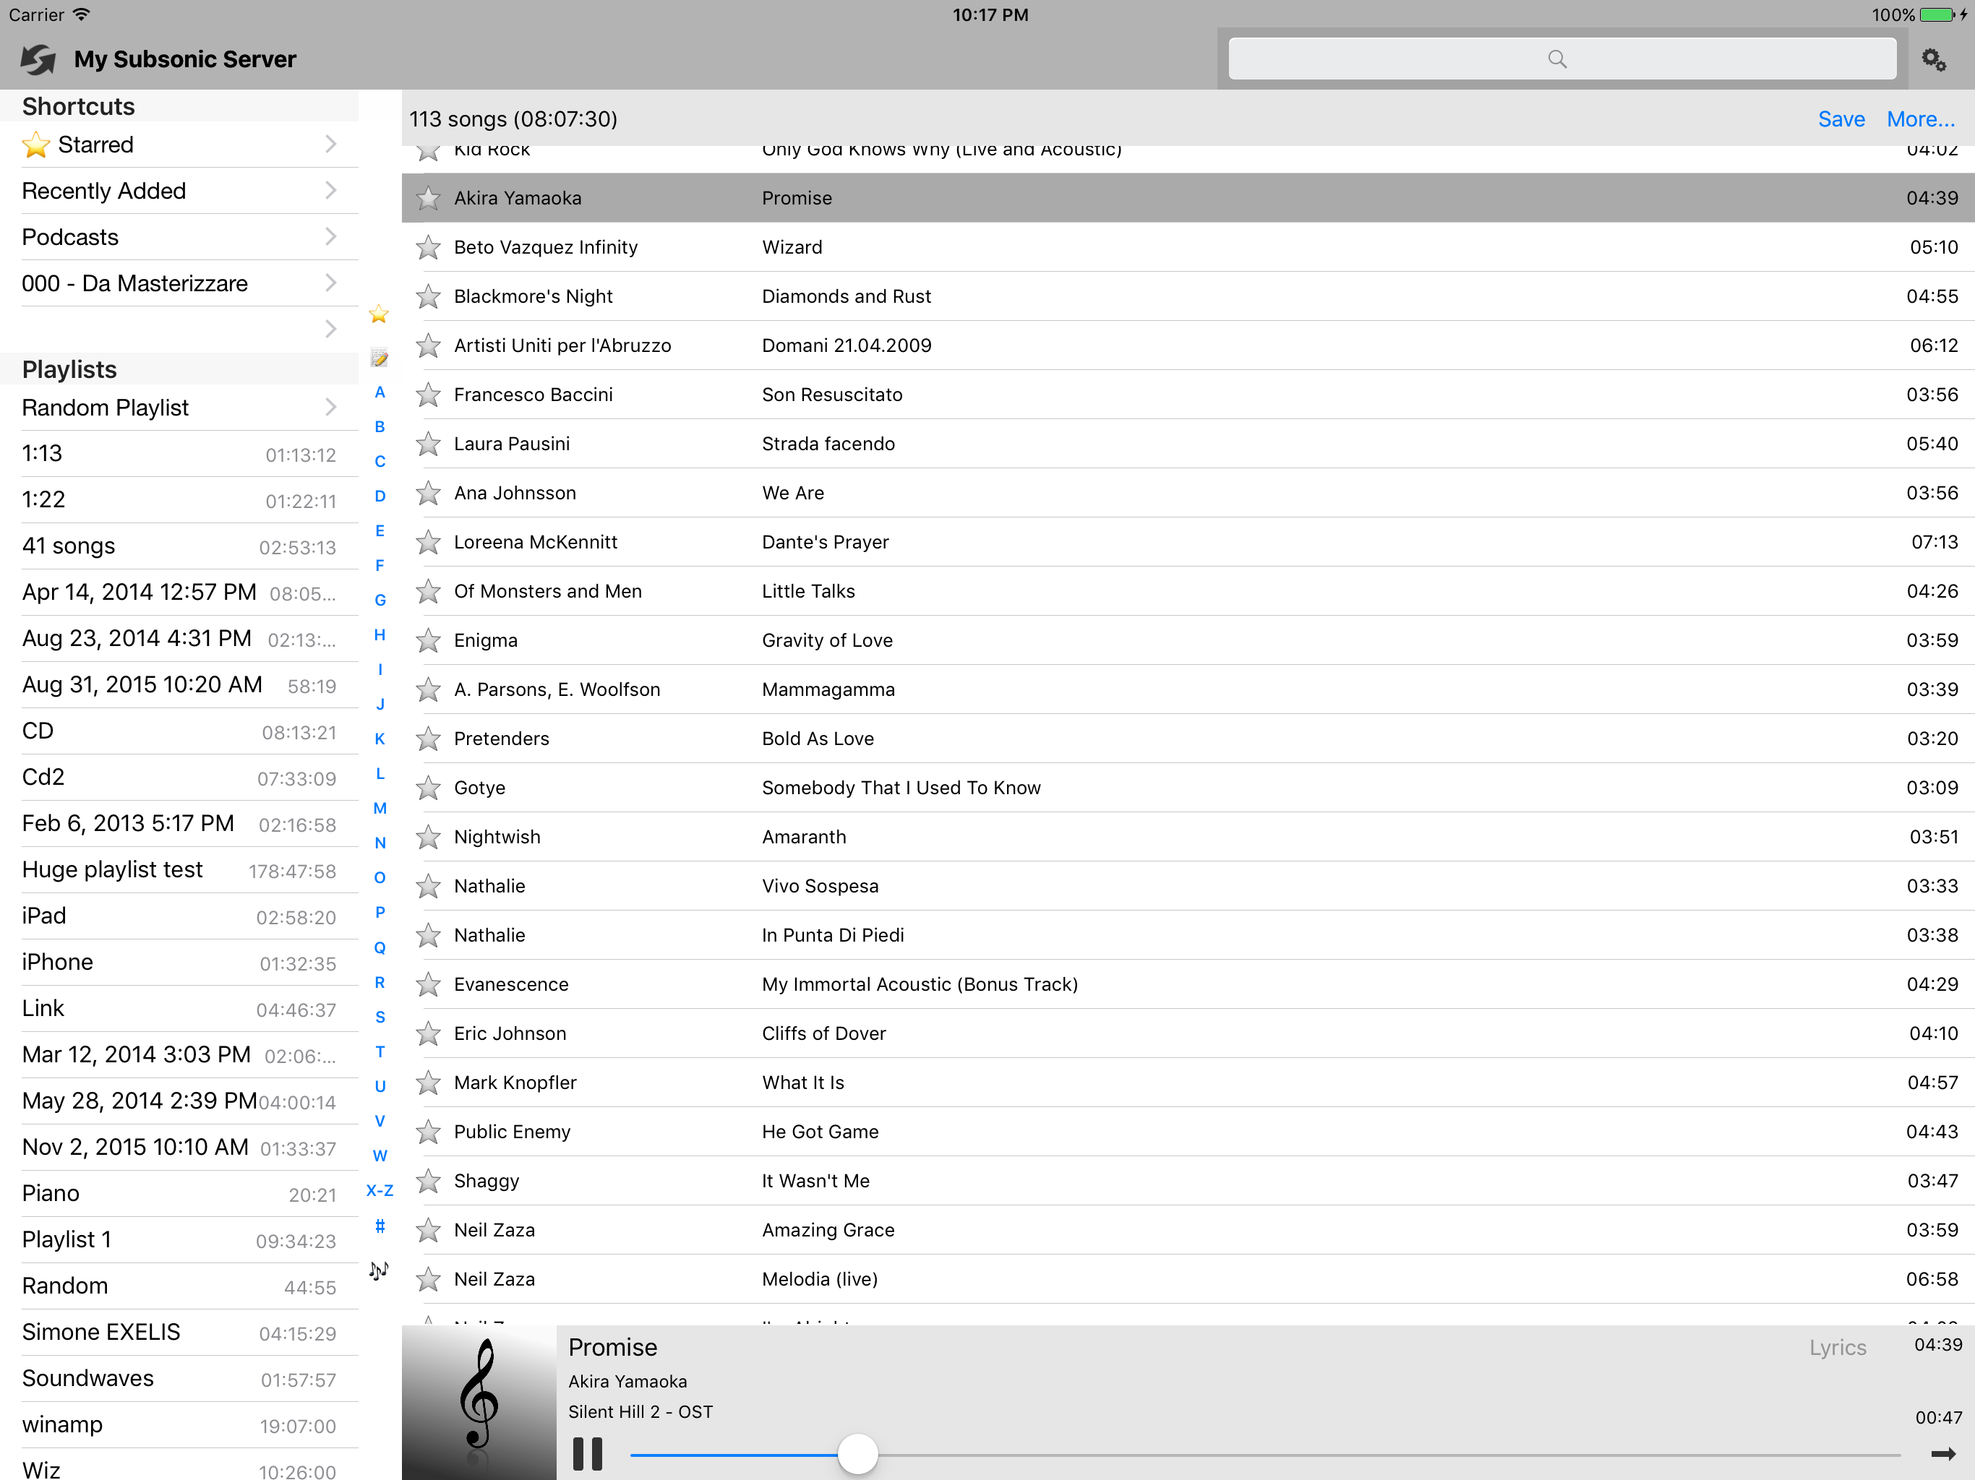Star Cliffs of Dover by Eric Johnson
1975x1480 pixels.
[x=429, y=1033]
